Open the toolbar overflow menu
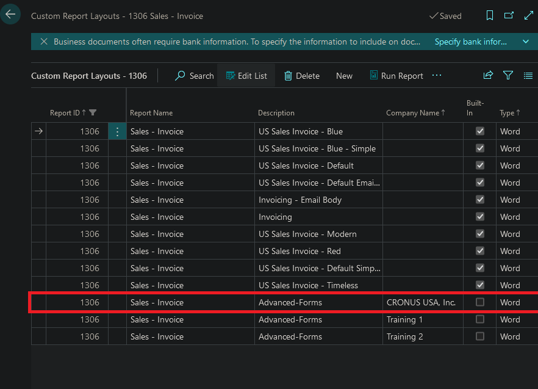 436,75
